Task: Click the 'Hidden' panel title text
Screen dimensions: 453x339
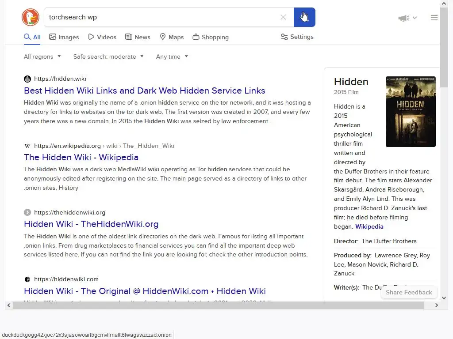Action: (351, 82)
